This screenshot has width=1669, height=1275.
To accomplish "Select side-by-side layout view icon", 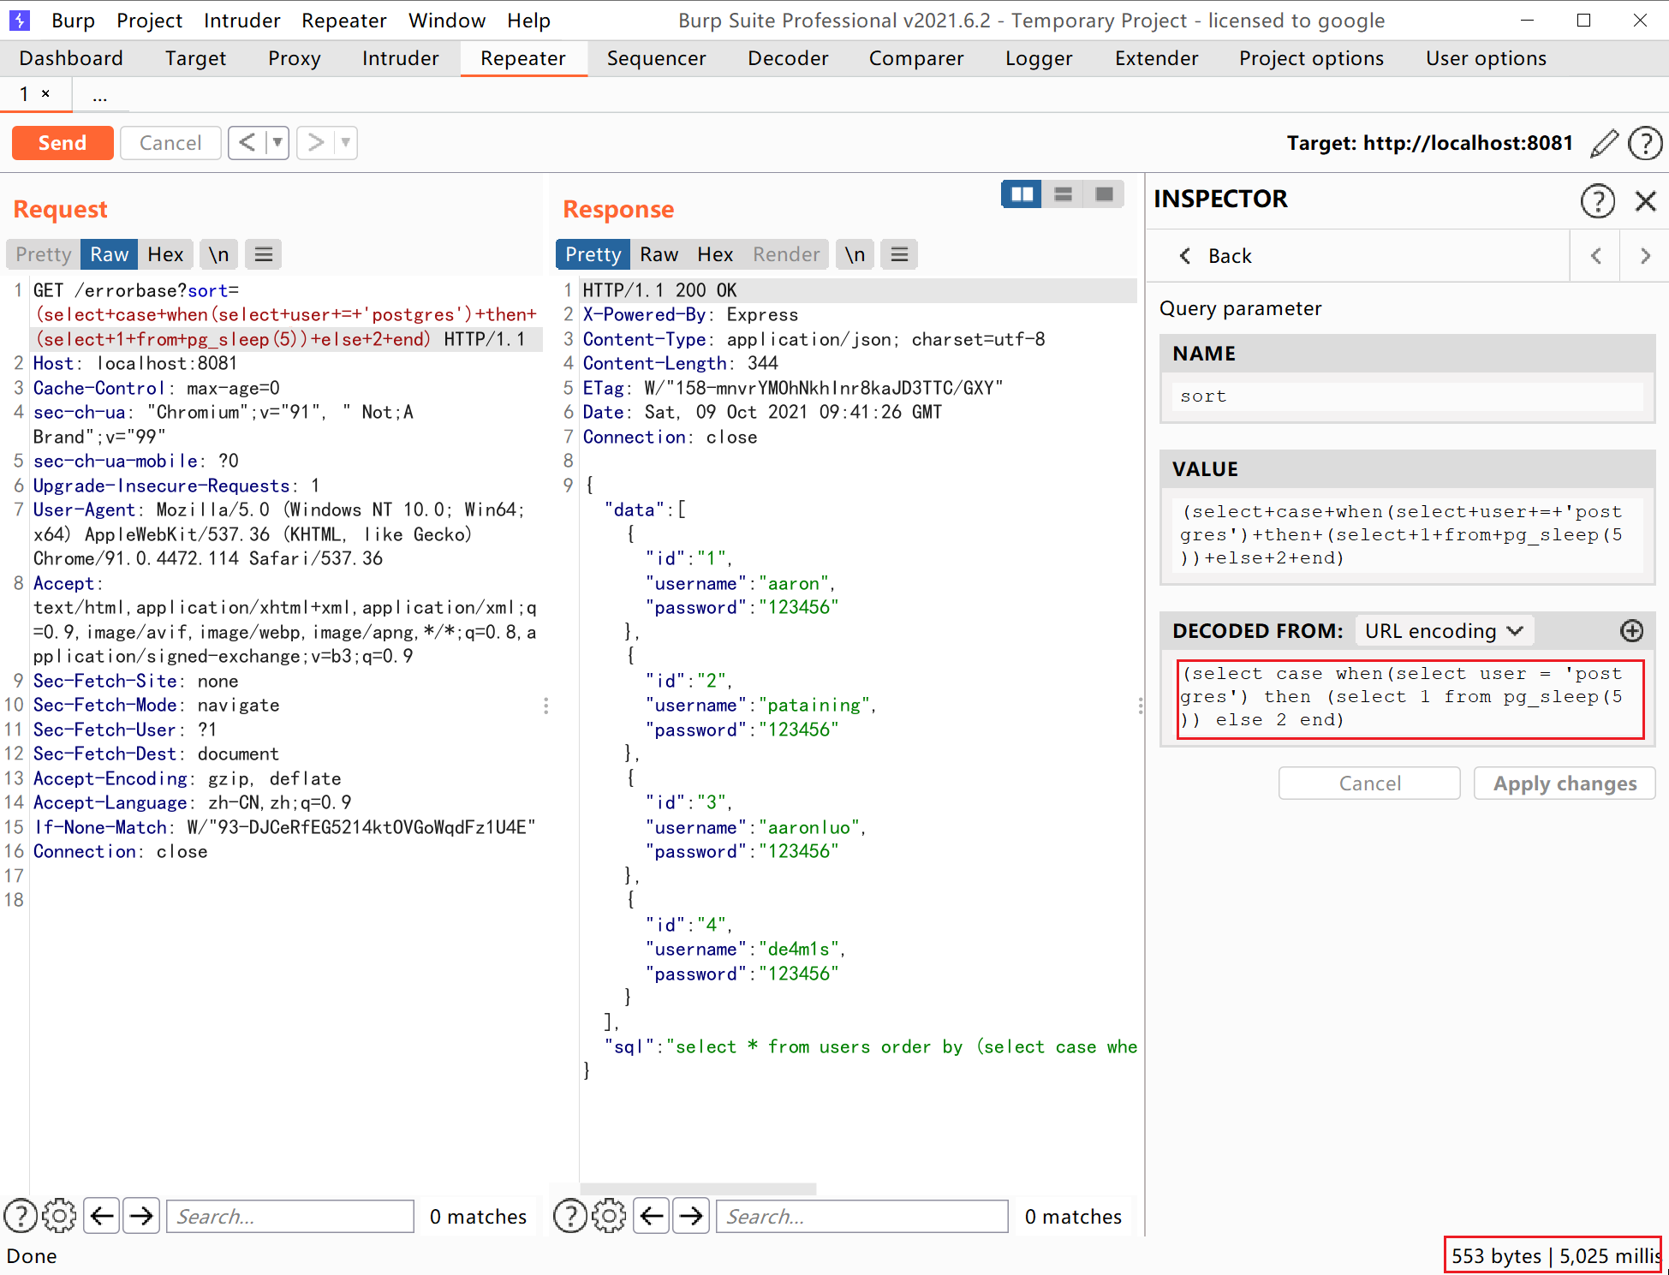I will pyautogui.click(x=1022, y=194).
